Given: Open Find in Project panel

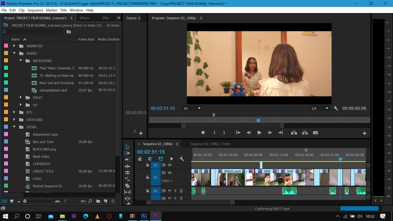Looking at the screenshot, I should click(90, 201).
